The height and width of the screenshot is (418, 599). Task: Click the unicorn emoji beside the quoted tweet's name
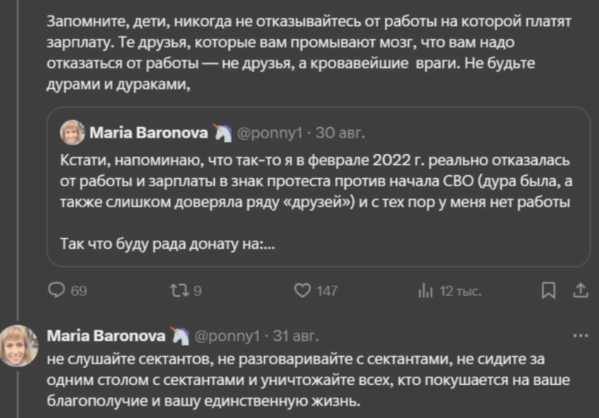223,133
